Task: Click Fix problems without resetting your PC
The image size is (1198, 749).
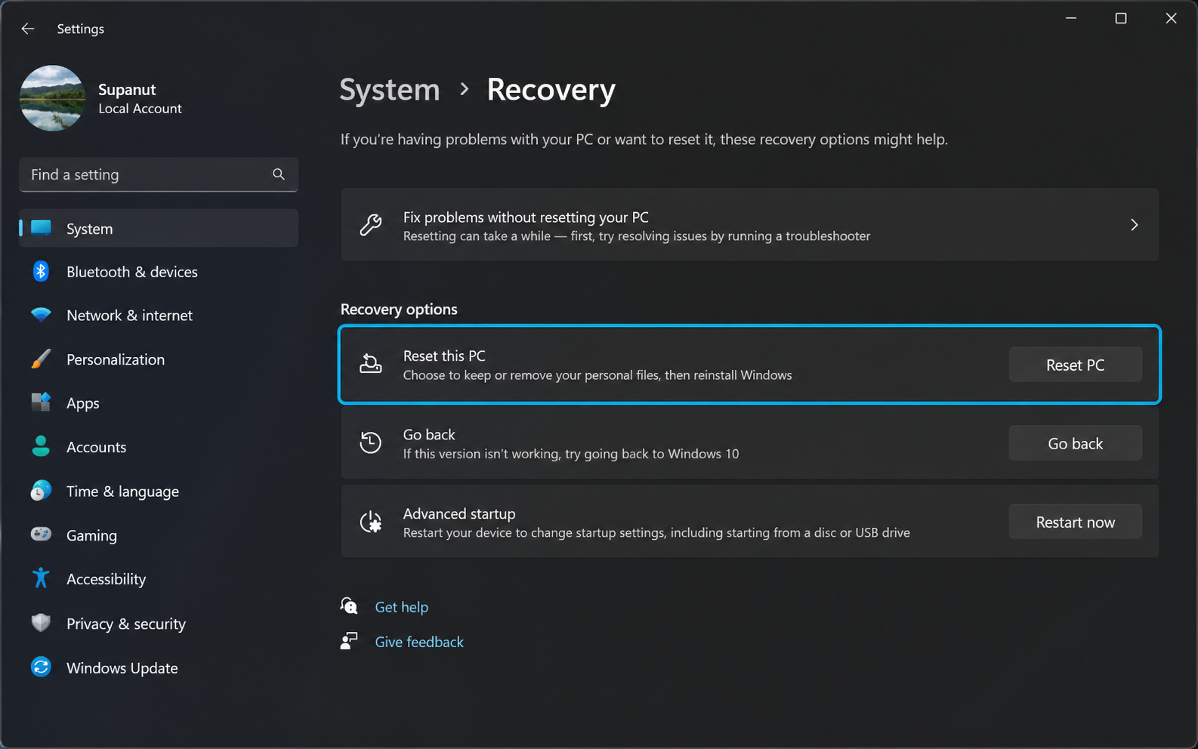Action: point(526,217)
